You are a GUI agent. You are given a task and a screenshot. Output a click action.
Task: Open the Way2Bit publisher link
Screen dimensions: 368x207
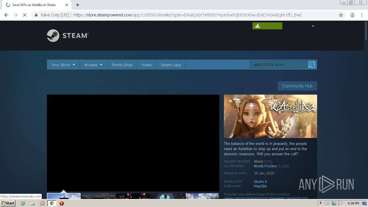[260, 186]
